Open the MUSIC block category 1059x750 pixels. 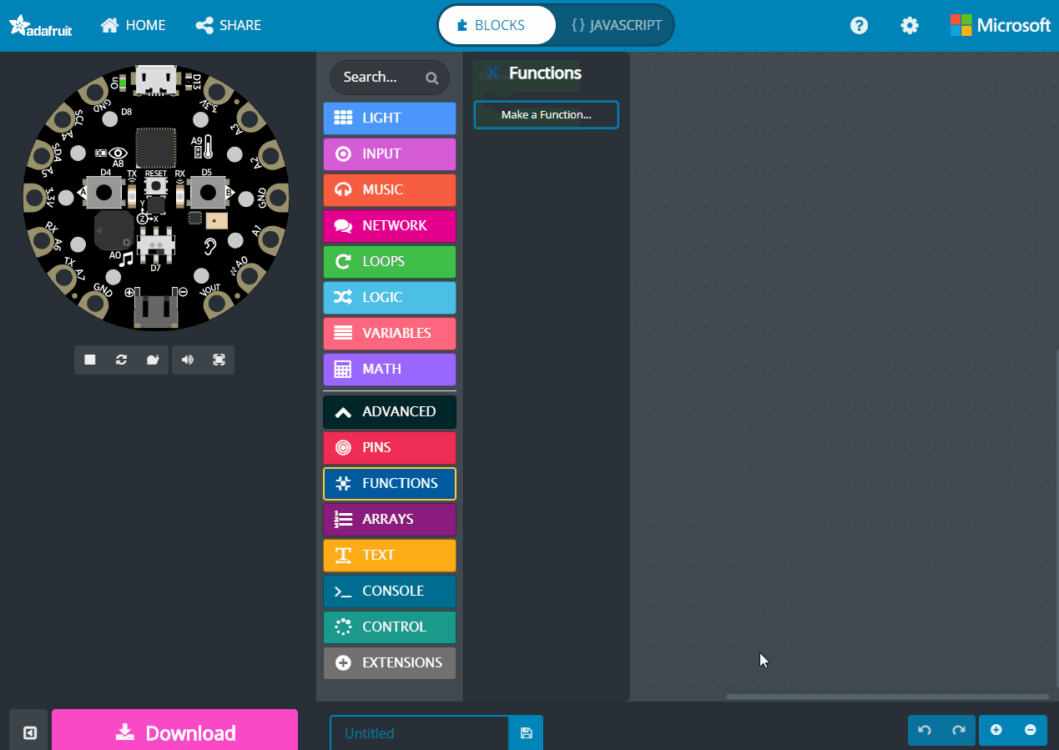click(x=389, y=189)
